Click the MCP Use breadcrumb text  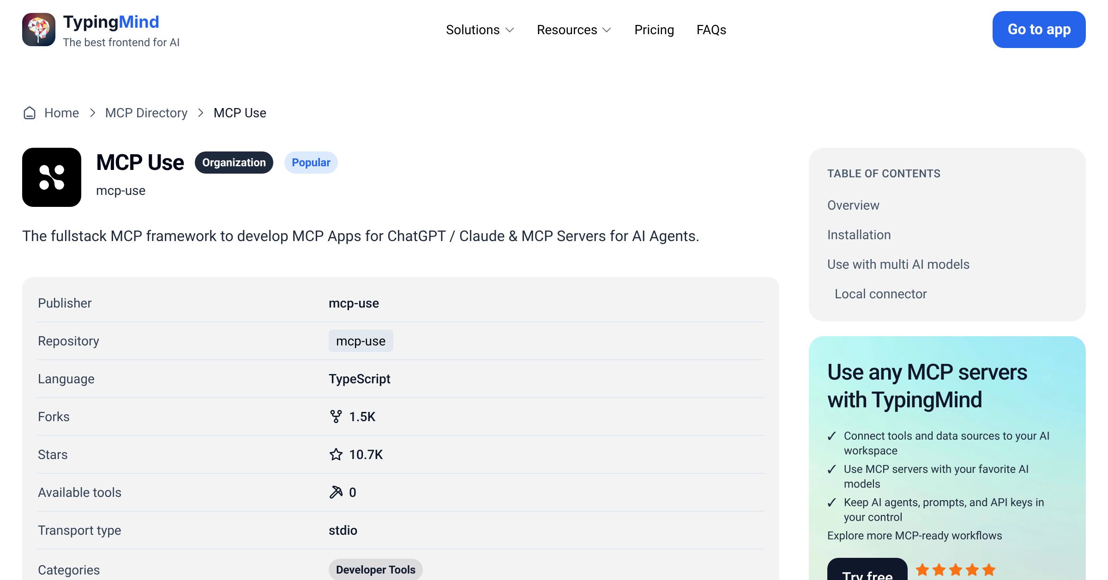[240, 113]
